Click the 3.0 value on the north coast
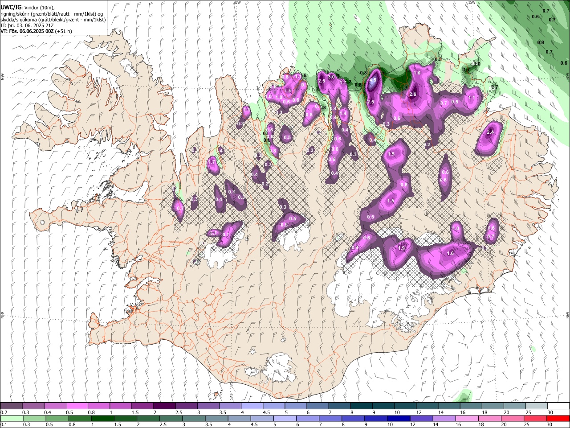Screen dimensions: 570x428 pyautogui.click(x=331, y=77)
